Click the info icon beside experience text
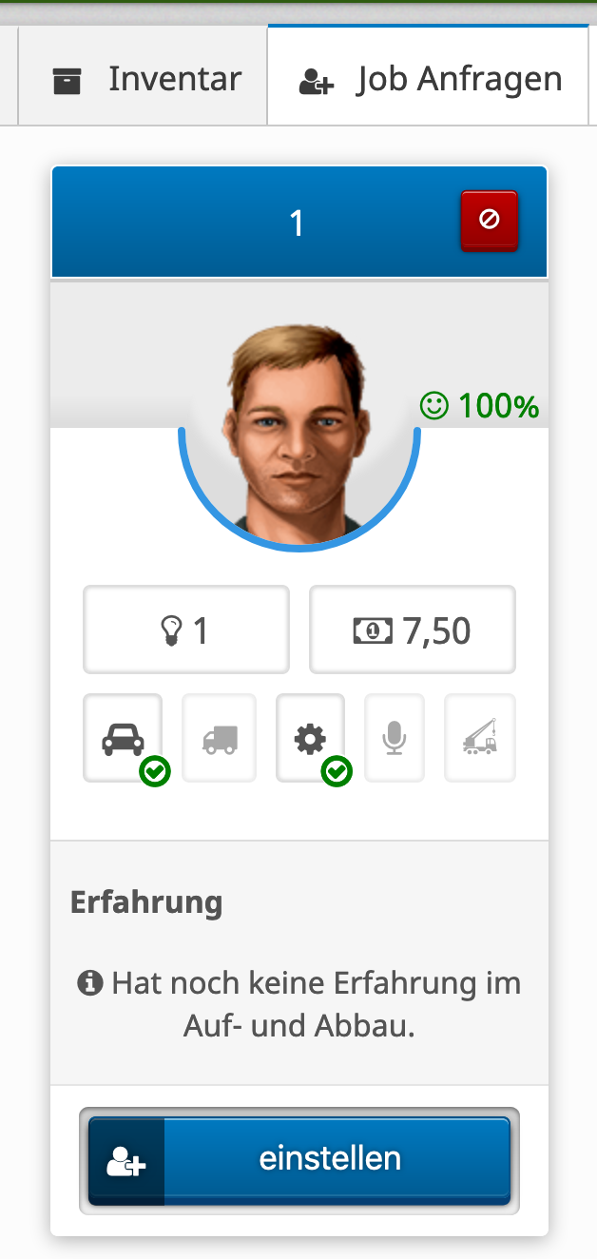 click(x=89, y=982)
